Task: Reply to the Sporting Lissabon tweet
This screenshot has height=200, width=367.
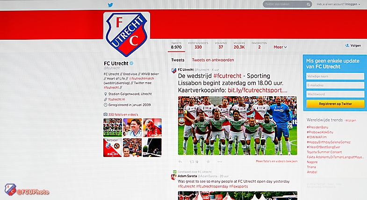Action: [180, 162]
